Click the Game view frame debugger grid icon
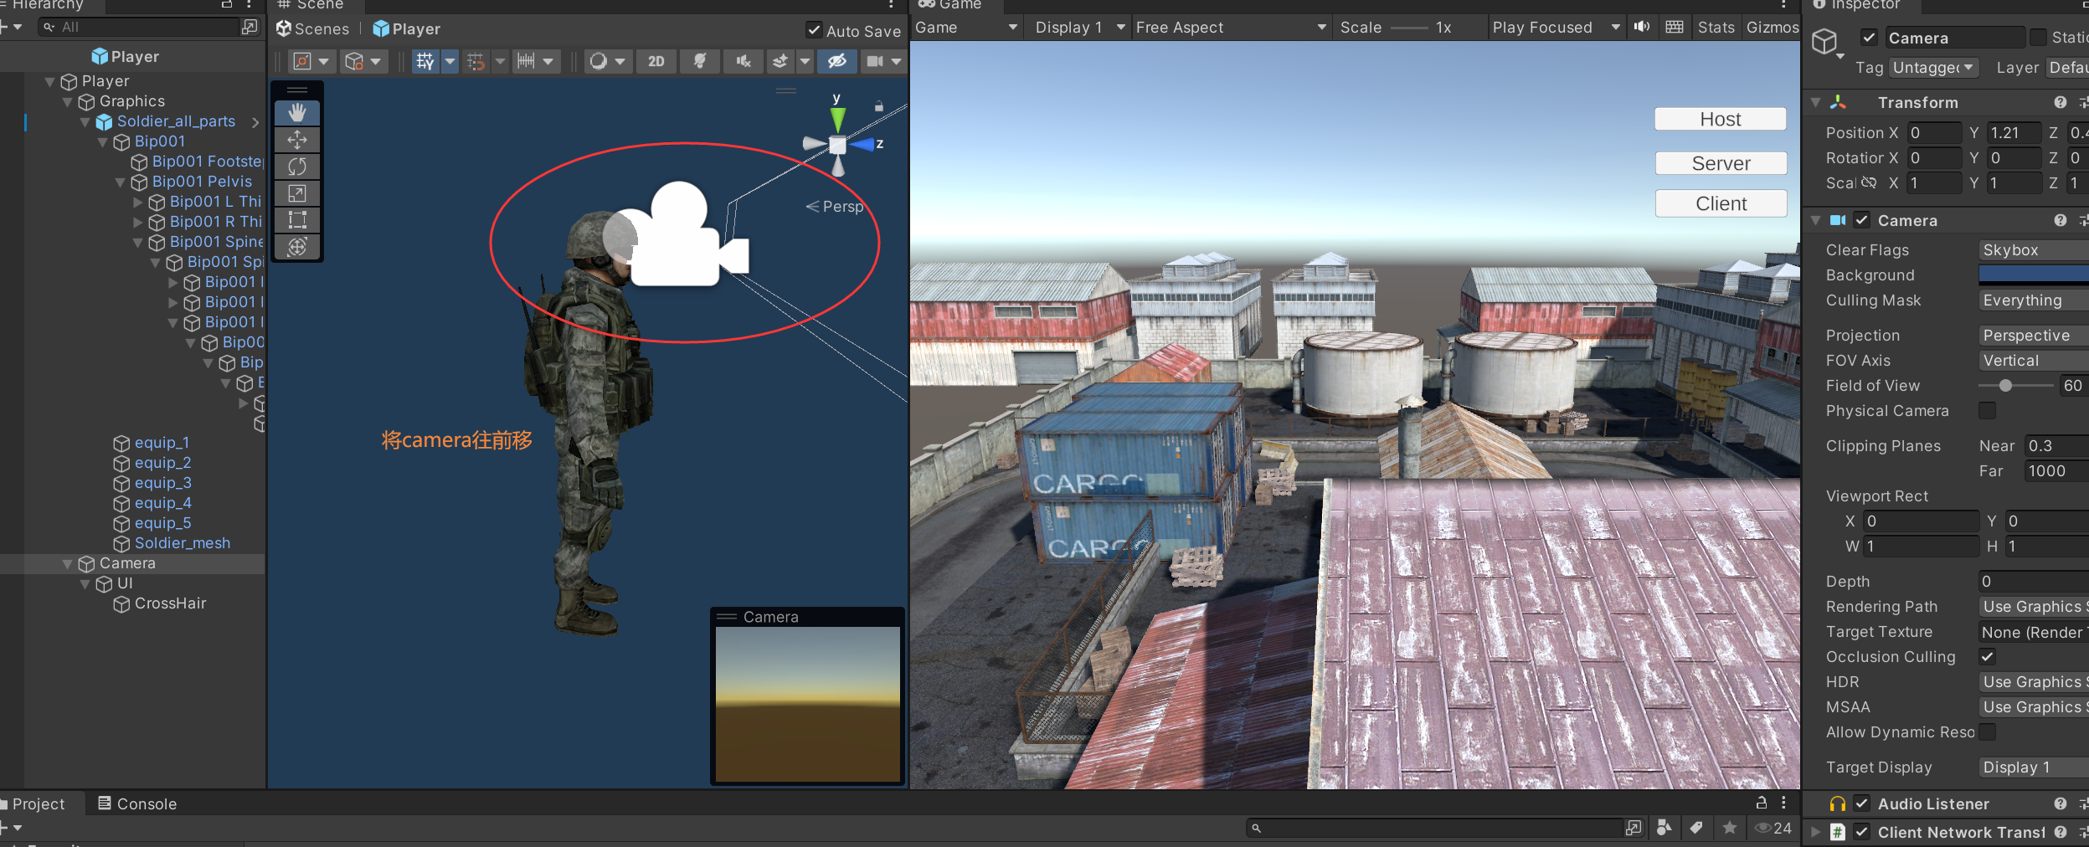Image resolution: width=2089 pixels, height=847 pixels. coord(1675,28)
